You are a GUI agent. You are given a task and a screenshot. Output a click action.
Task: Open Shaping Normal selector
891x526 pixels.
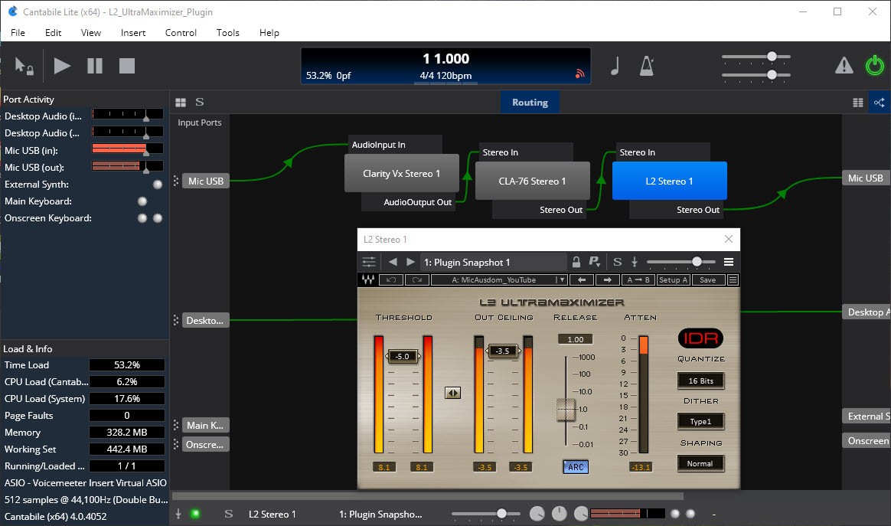pos(700,463)
